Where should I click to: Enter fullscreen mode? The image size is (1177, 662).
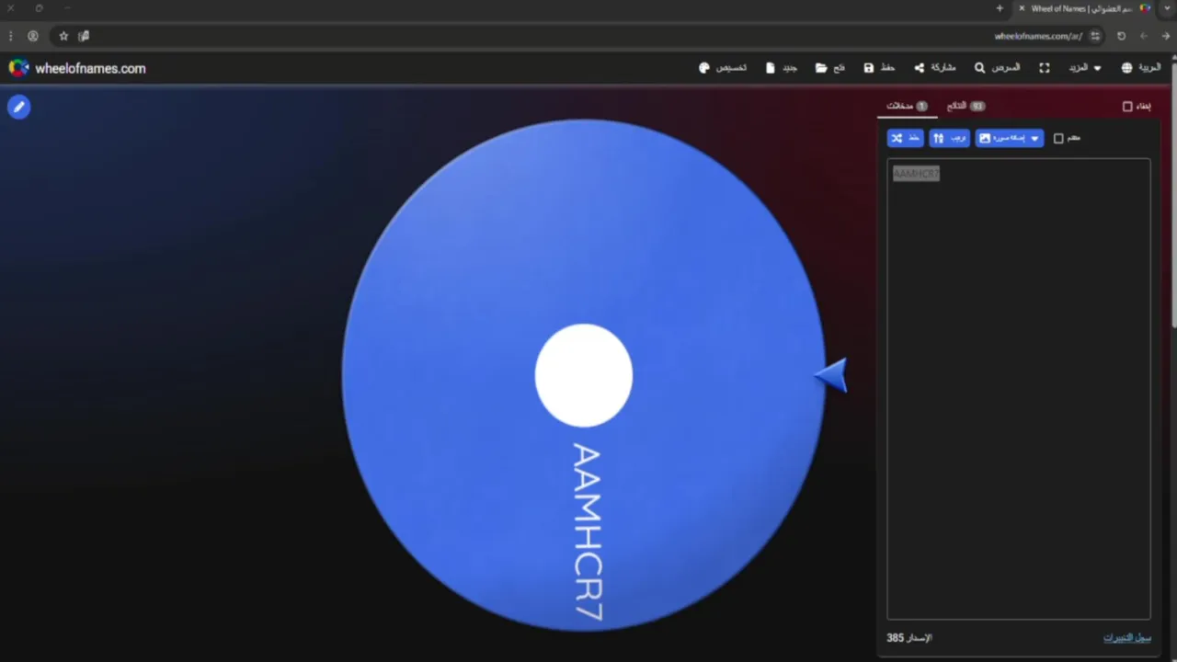point(1045,68)
